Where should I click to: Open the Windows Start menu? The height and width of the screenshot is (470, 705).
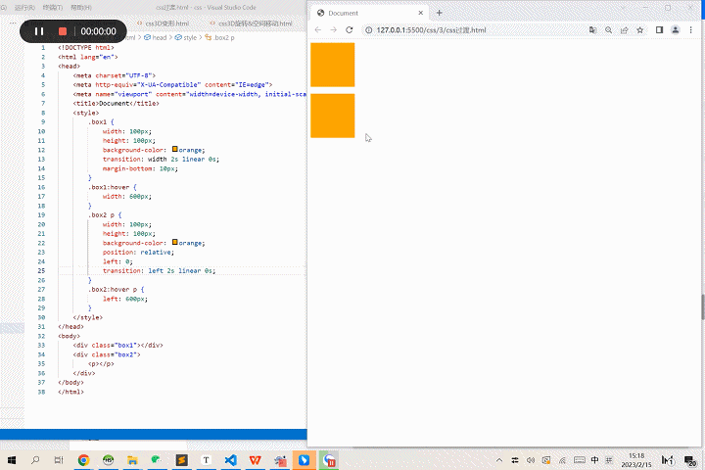[13, 459]
